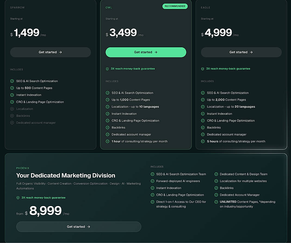291x243 pixels.
Task: Click the PHOENIX plan label
Action: click(23, 168)
